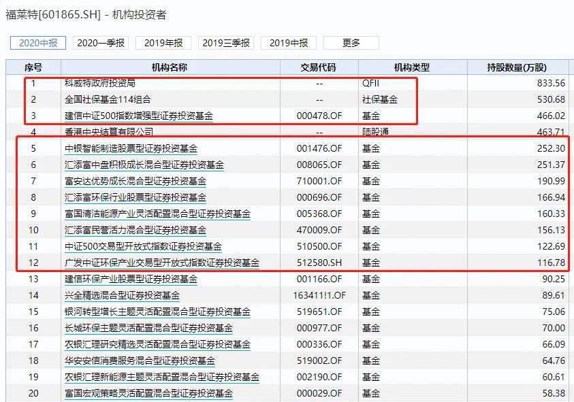Click 广发中证环保产业交易型开放式指数证券投资基金 link
574x402 pixels.
pos(161,263)
